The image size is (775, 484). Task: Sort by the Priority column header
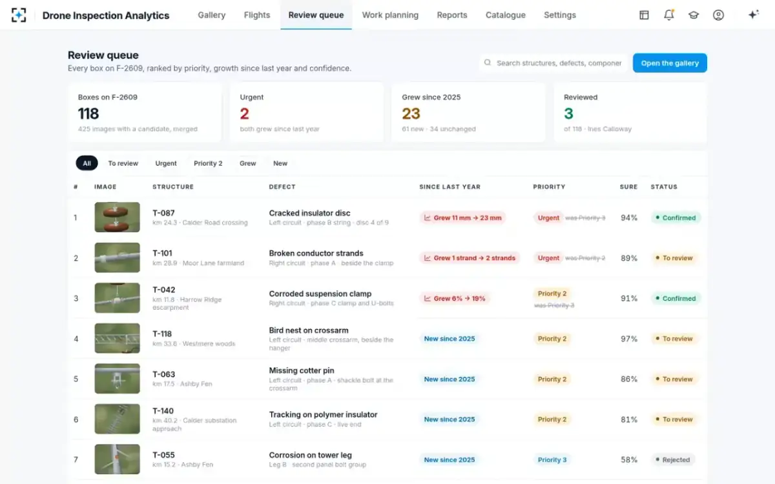point(549,187)
